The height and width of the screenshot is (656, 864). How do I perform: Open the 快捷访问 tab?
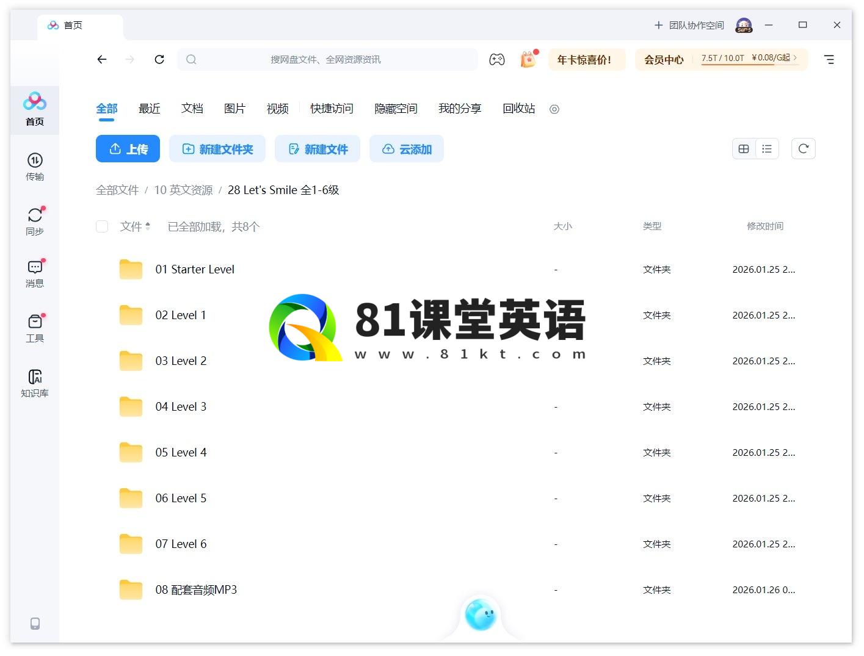(332, 109)
